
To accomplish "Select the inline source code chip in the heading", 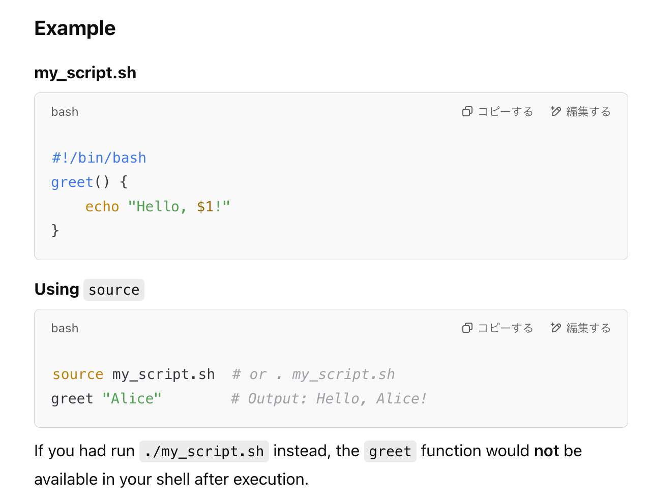I will 113,290.
